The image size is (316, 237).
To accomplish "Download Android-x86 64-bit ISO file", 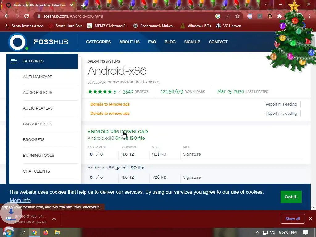I will pos(116,138).
